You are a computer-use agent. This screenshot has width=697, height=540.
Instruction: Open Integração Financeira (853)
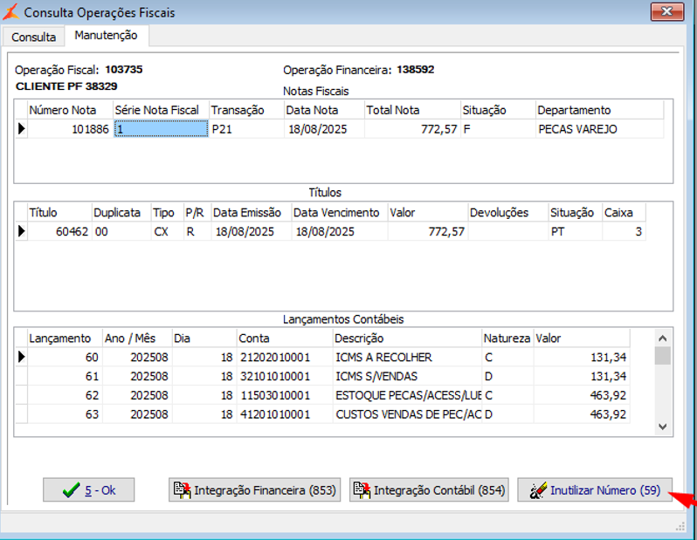(254, 489)
